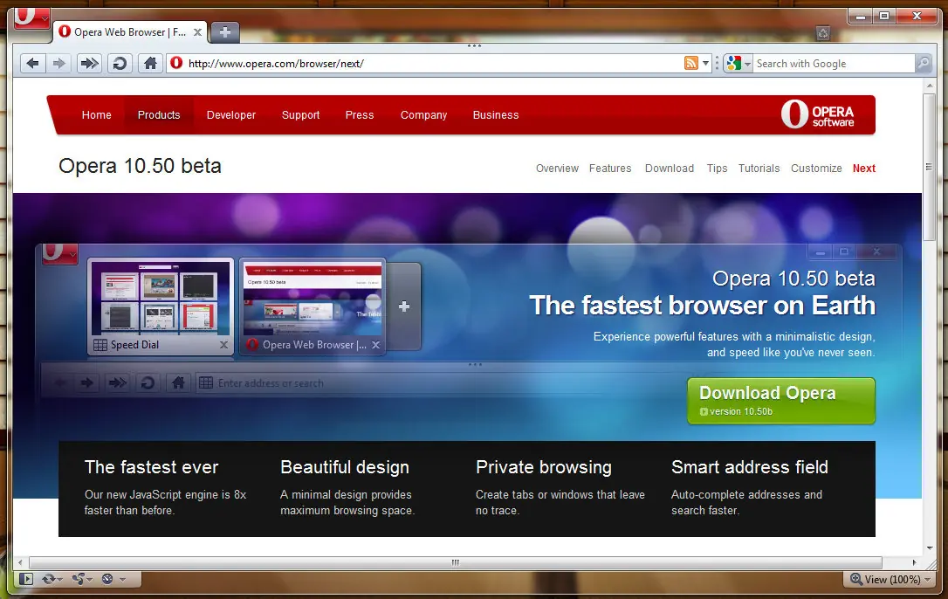Open the Business menu item
948x599 pixels.
click(x=496, y=115)
